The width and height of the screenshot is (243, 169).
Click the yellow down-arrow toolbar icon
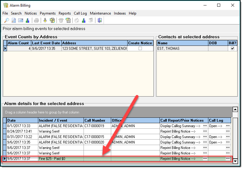[45, 20]
